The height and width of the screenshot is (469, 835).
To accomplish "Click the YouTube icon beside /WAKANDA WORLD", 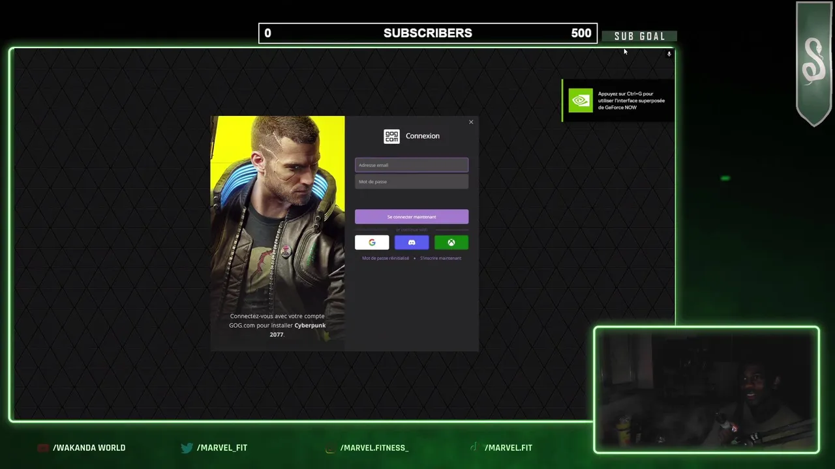I will tap(43, 448).
